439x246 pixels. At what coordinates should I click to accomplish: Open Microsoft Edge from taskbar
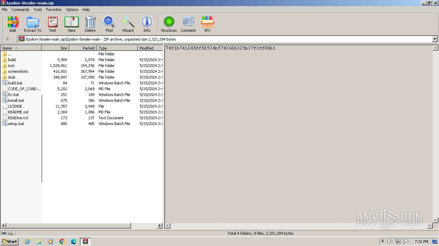click(74, 242)
